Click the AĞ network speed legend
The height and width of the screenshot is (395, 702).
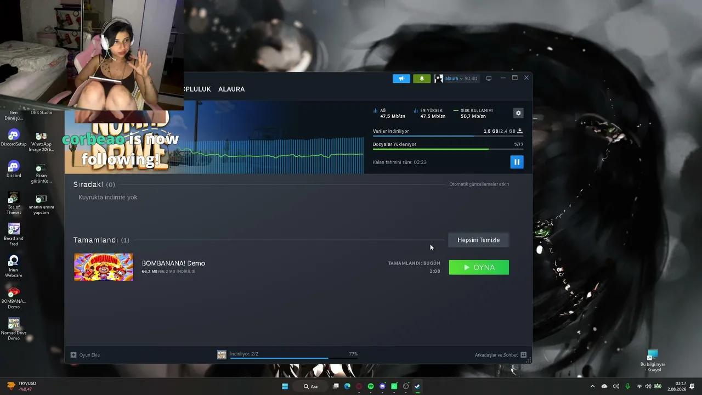389,113
